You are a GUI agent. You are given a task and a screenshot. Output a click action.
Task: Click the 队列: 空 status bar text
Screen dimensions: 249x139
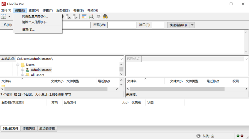point(209,136)
